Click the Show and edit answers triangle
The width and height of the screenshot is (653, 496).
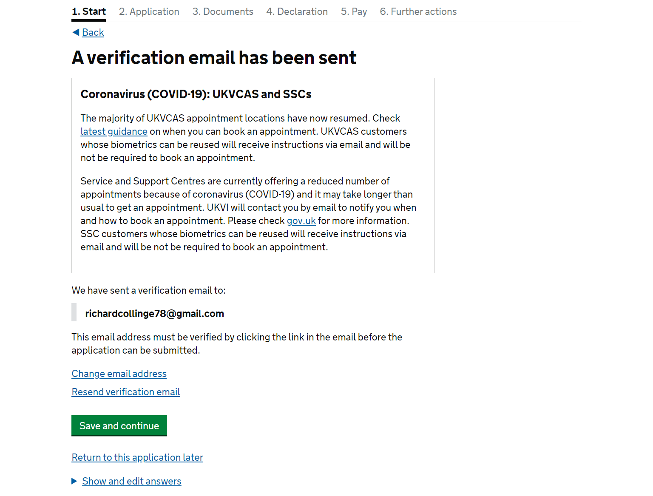pyautogui.click(x=74, y=481)
